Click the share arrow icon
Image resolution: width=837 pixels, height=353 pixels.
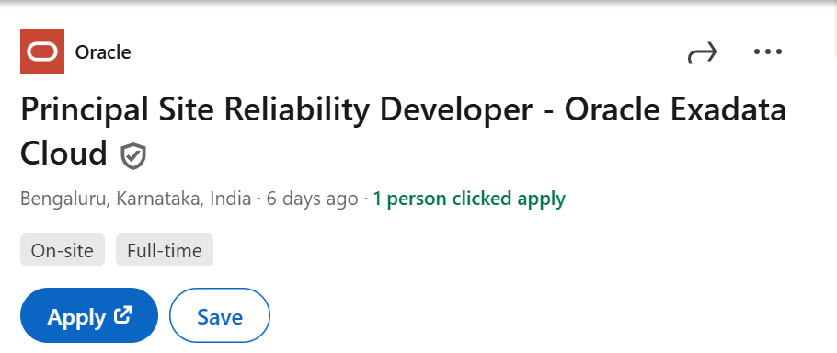coord(702,52)
